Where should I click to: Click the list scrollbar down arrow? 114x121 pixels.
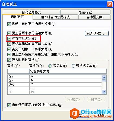pyautogui.click(x=104, y=92)
